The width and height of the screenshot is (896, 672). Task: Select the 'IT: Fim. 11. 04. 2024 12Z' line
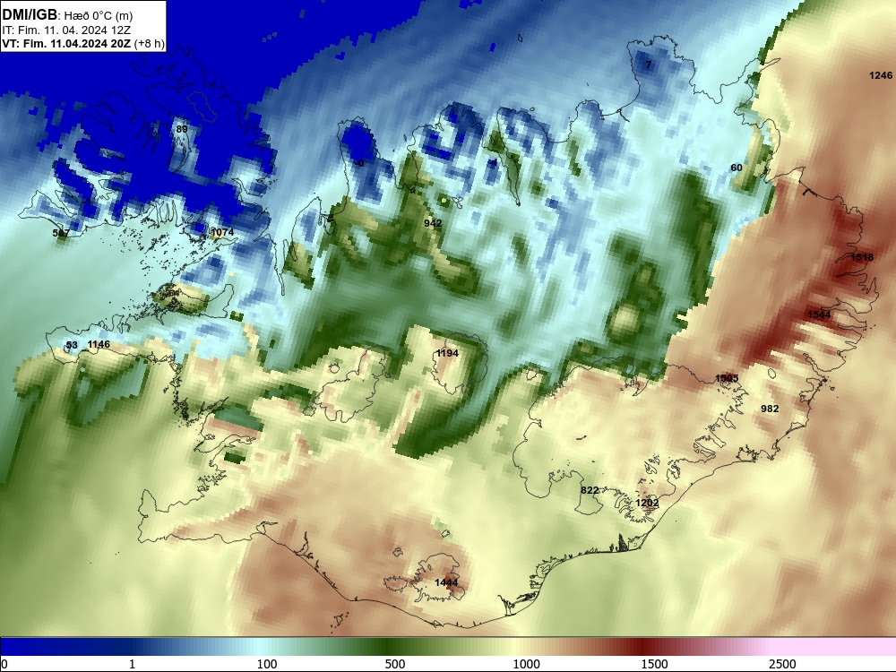(x=65, y=30)
